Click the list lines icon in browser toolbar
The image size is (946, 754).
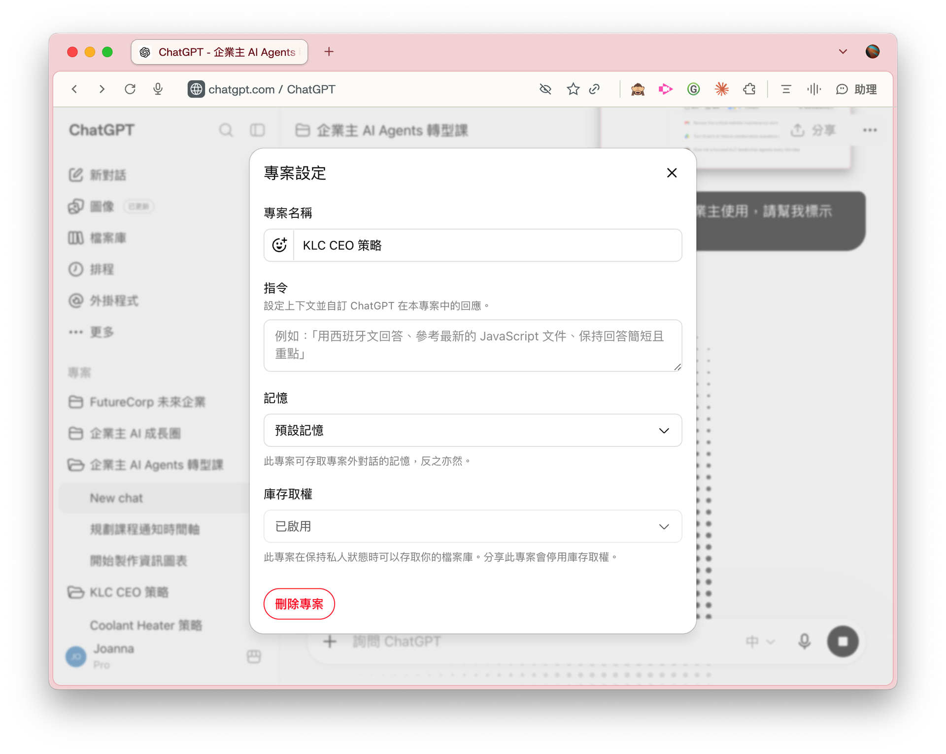click(x=786, y=89)
